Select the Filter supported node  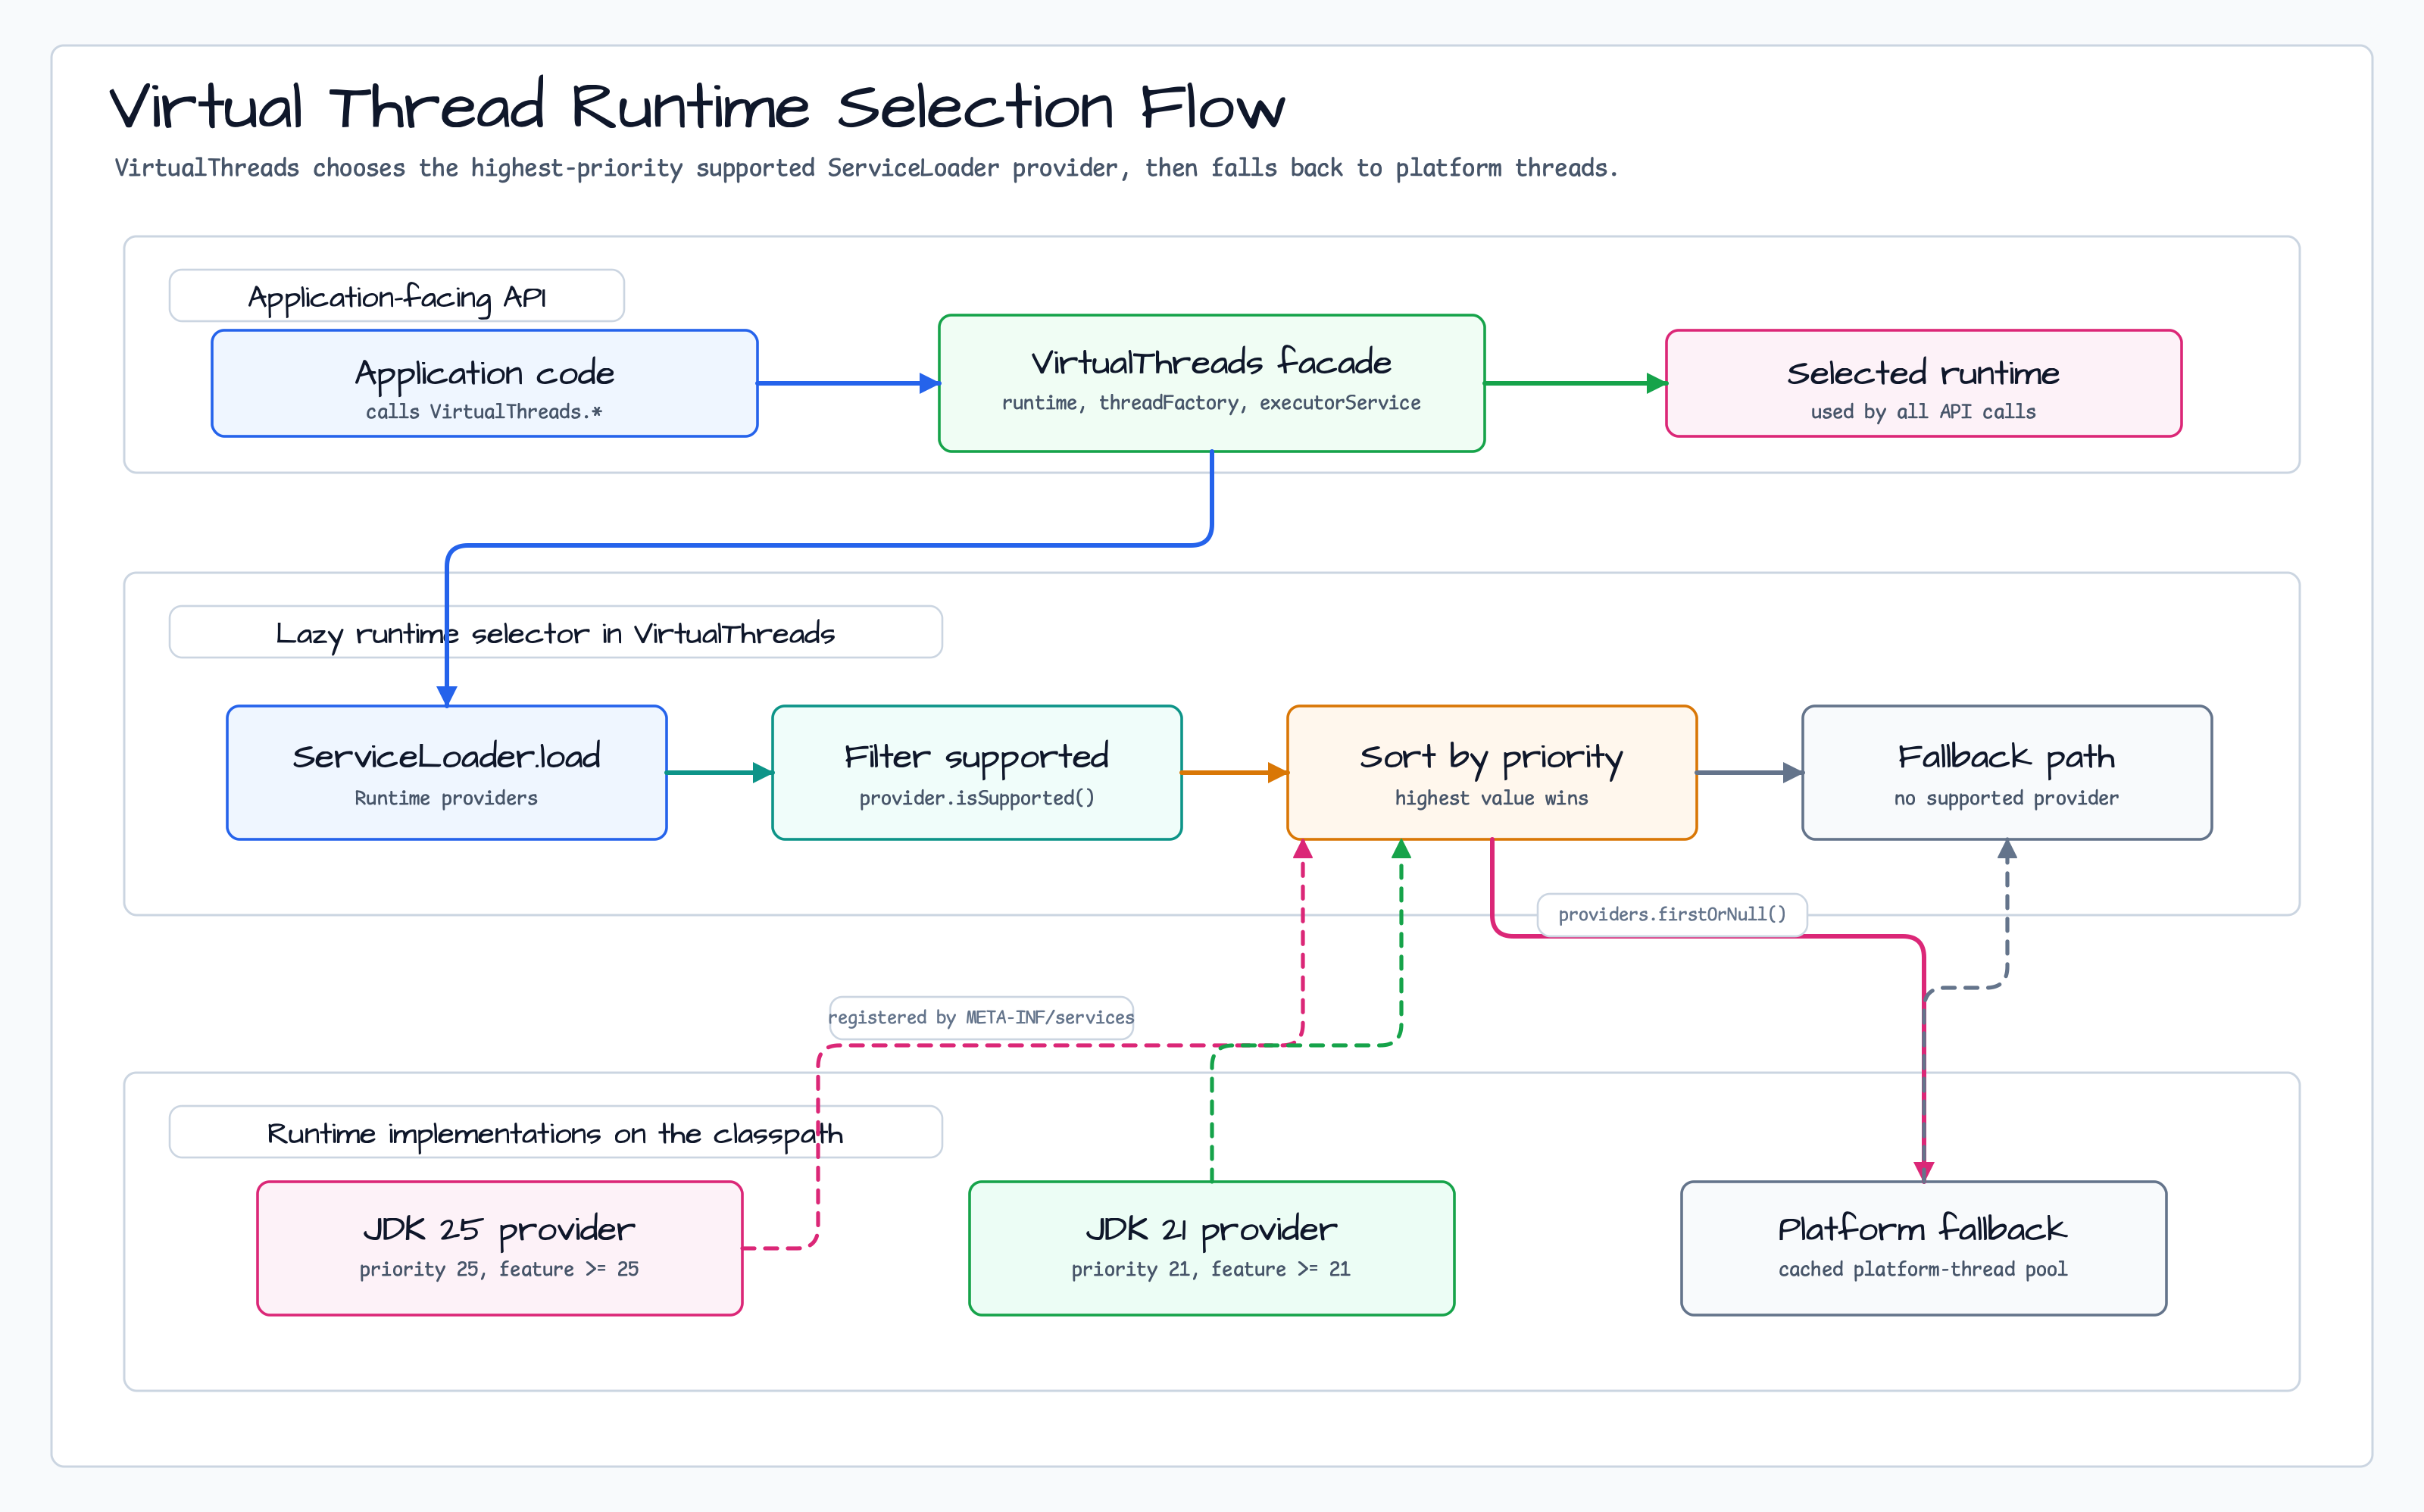click(977, 773)
